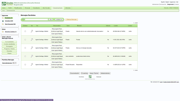This screenshot has height=101, width=180.
Task: Sort table by Adjunto column
Action: pos(108,26)
